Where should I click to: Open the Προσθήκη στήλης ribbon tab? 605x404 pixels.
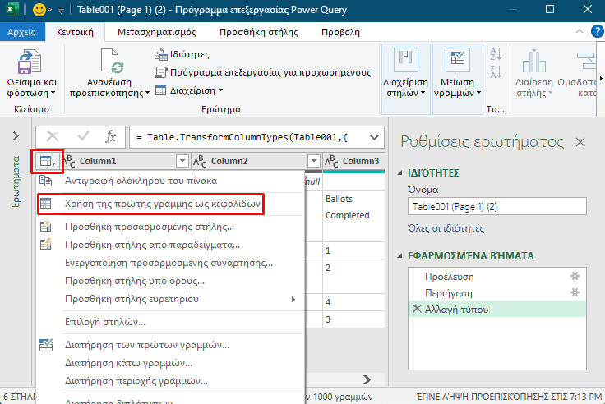tap(258, 32)
